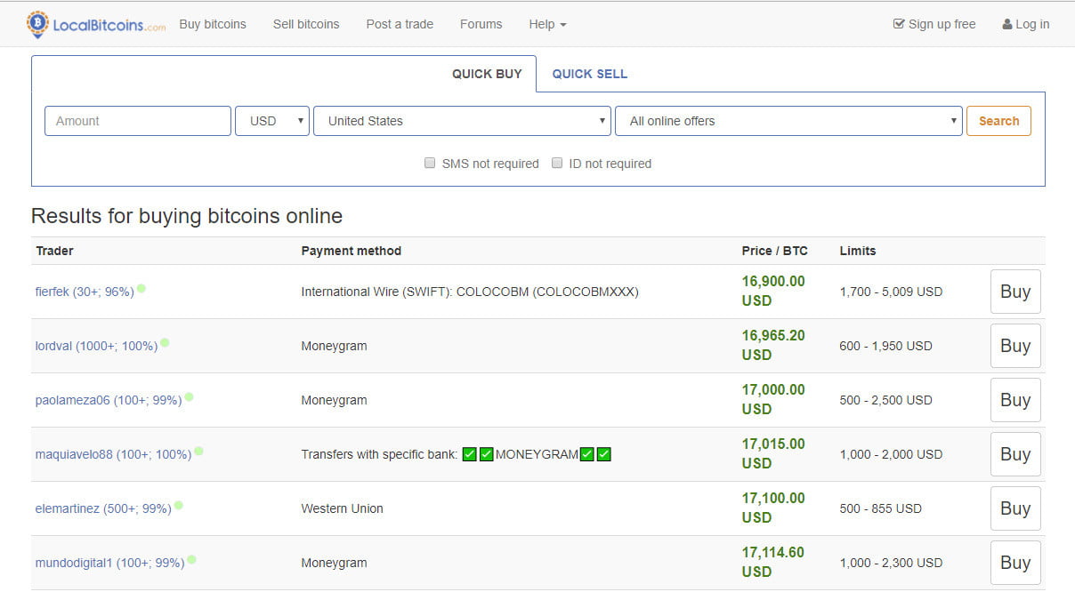Image resolution: width=1075 pixels, height=592 pixels.
Task: Click first green checkmark in maquiavelo88 row
Action: (470, 454)
